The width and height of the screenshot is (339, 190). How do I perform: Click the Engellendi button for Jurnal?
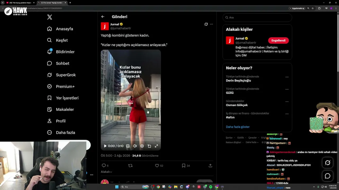click(x=278, y=40)
